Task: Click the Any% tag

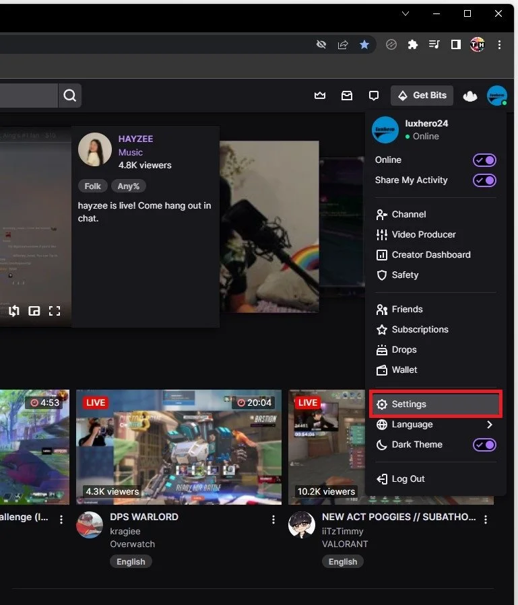Action: click(128, 186)
